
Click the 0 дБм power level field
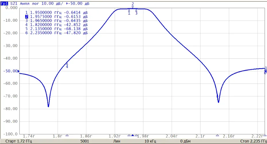(186, 141)
